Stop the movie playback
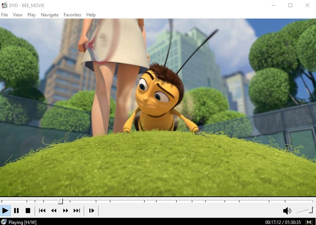This screenshot has height=225, width=316. point(28,210)
